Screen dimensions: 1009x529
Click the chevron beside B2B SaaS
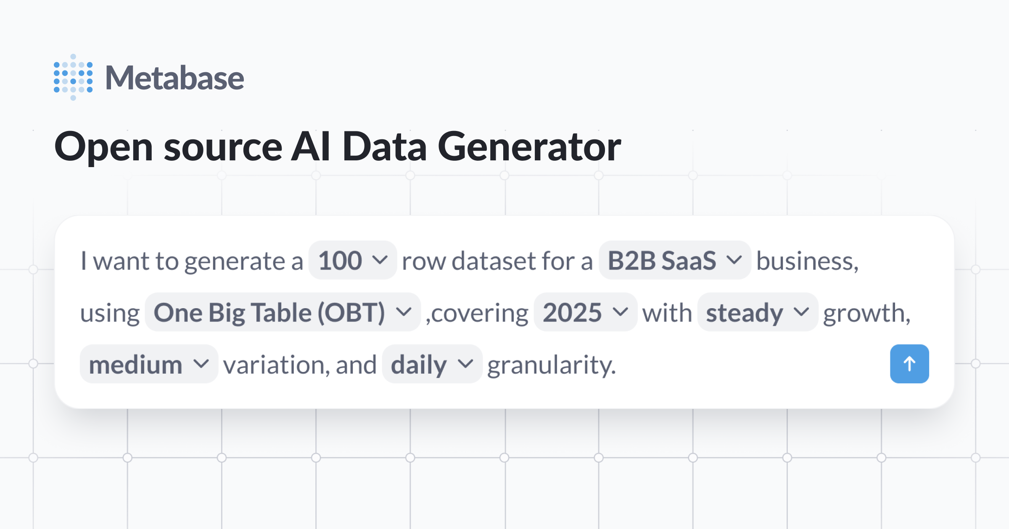(x=734, y=260)
